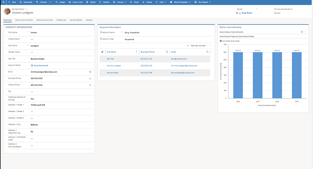Click the Job Title input field

(x=59, y=59)
